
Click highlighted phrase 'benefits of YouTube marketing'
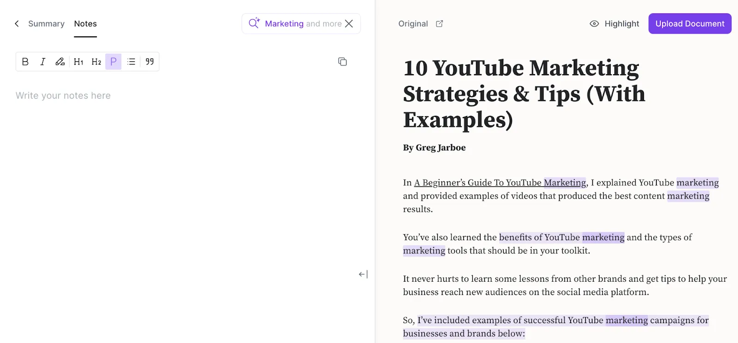coord(561,237)
